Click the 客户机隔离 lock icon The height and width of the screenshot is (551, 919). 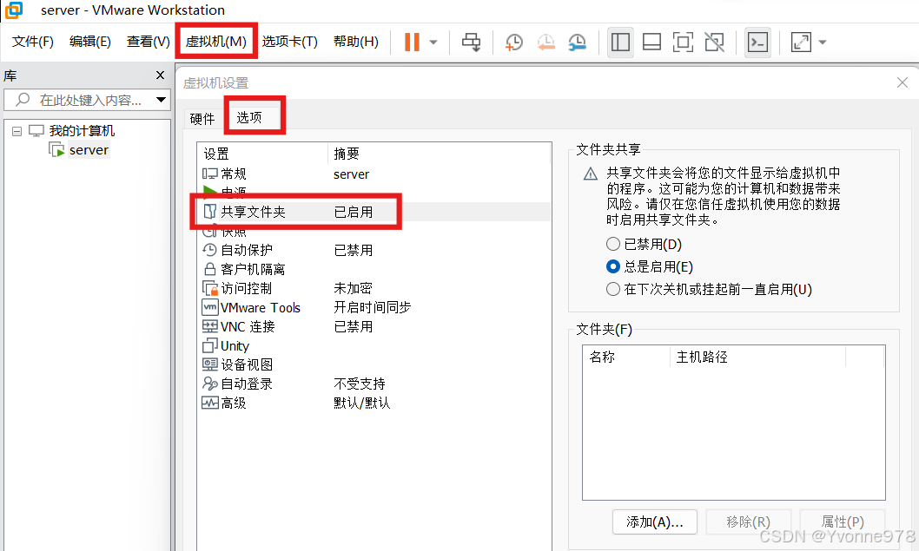(x=210, y=269)
